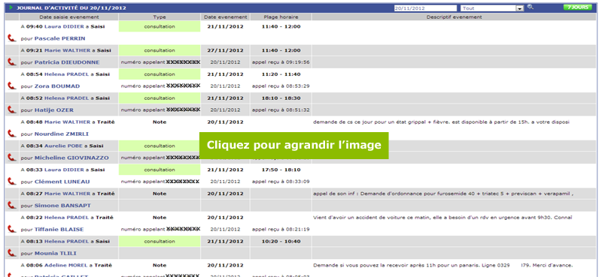Click the 7 JOURS green button
This screenshot has width=602, height=277.
click(x=577, y=8)
